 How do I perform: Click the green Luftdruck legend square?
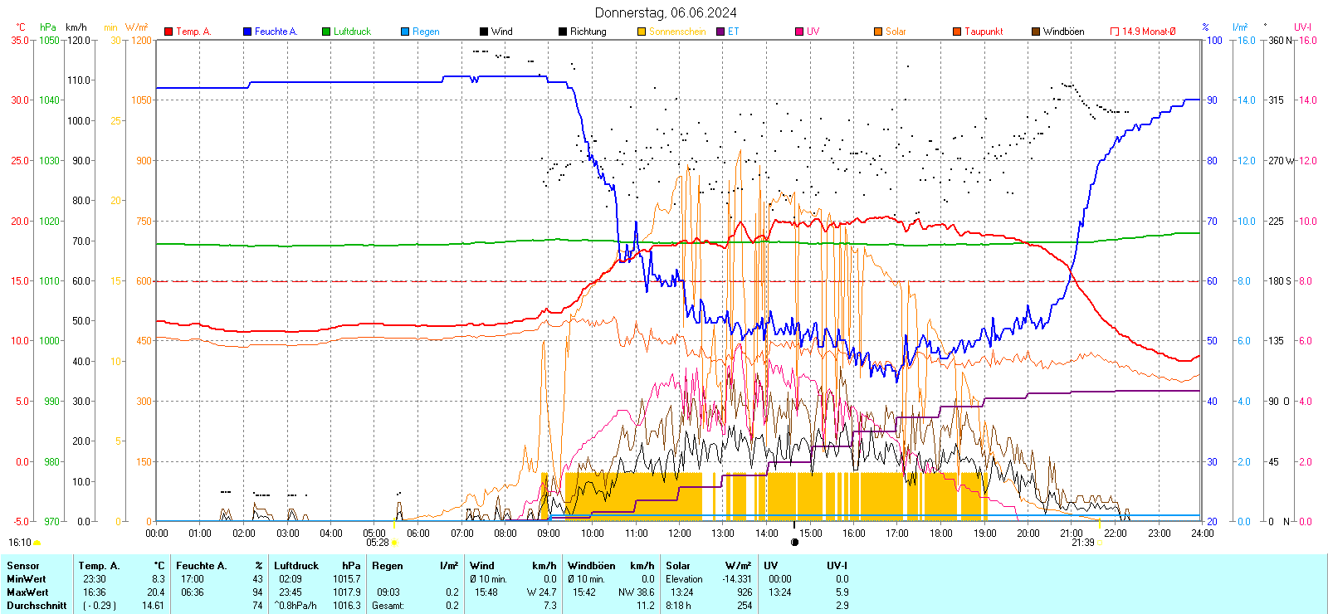[326, 32]
